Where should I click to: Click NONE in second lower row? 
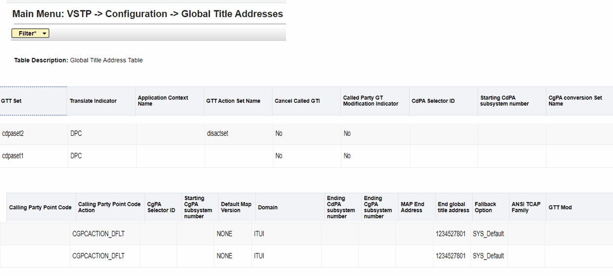pyautogui.click(x=224, y=256)
